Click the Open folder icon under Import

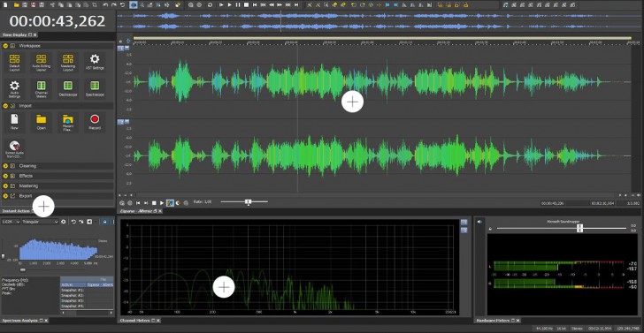(x=41, y=122)
